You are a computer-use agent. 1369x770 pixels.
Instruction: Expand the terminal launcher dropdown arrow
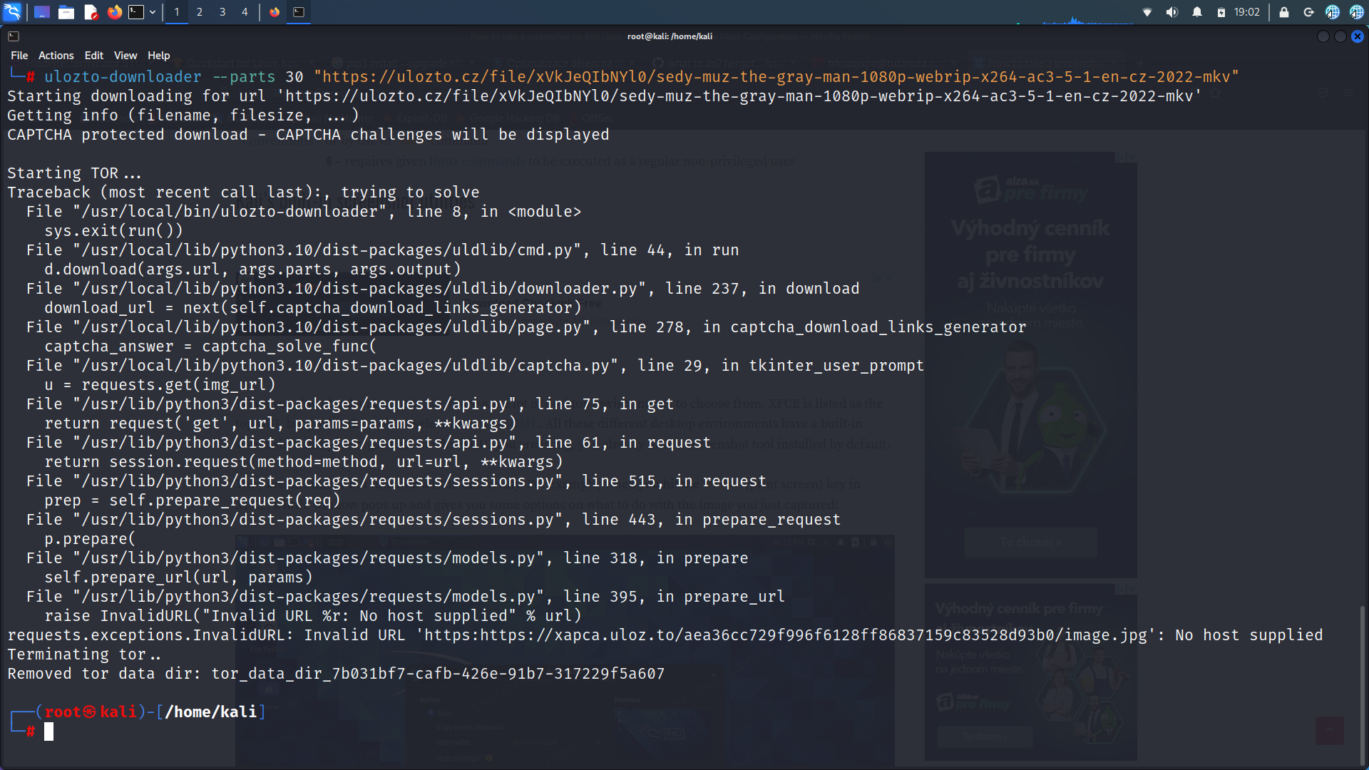coord(152,12)
